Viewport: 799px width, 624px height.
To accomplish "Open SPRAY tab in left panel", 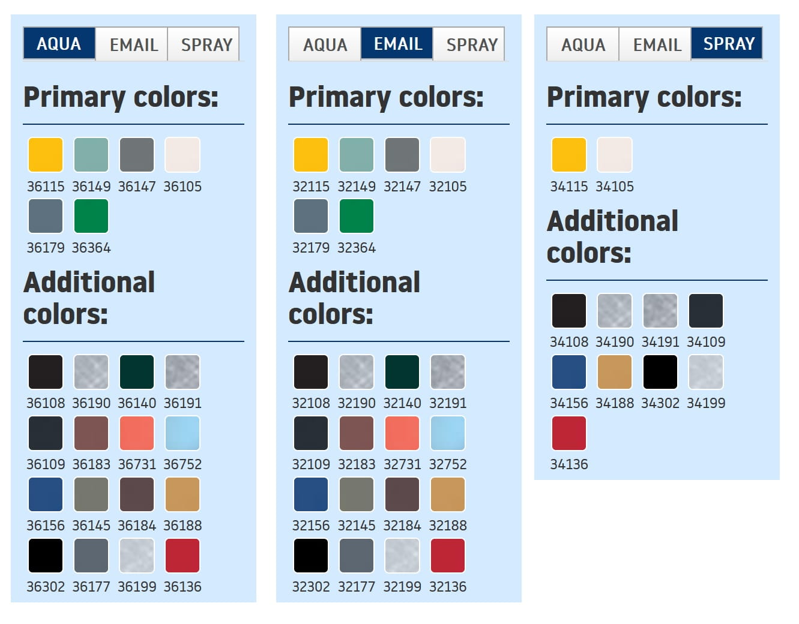I will tap(206, 44).
